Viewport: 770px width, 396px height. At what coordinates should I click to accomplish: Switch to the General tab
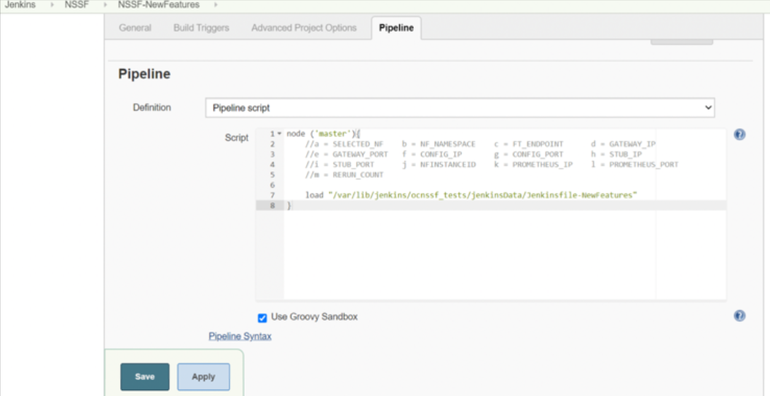tap(135, 28)
